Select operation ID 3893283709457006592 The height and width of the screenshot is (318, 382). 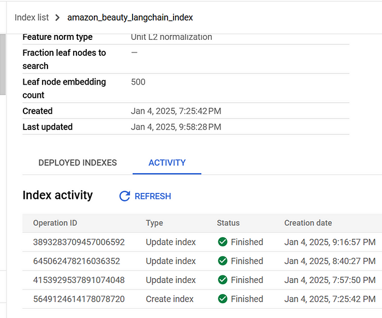[x=79, y=242]
